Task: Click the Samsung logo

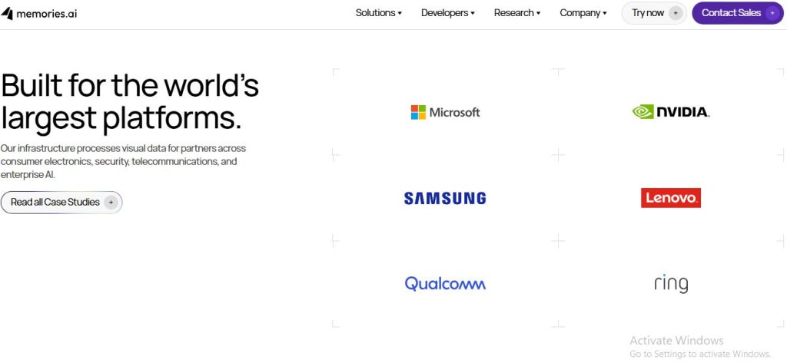Action: pos(445,199)
